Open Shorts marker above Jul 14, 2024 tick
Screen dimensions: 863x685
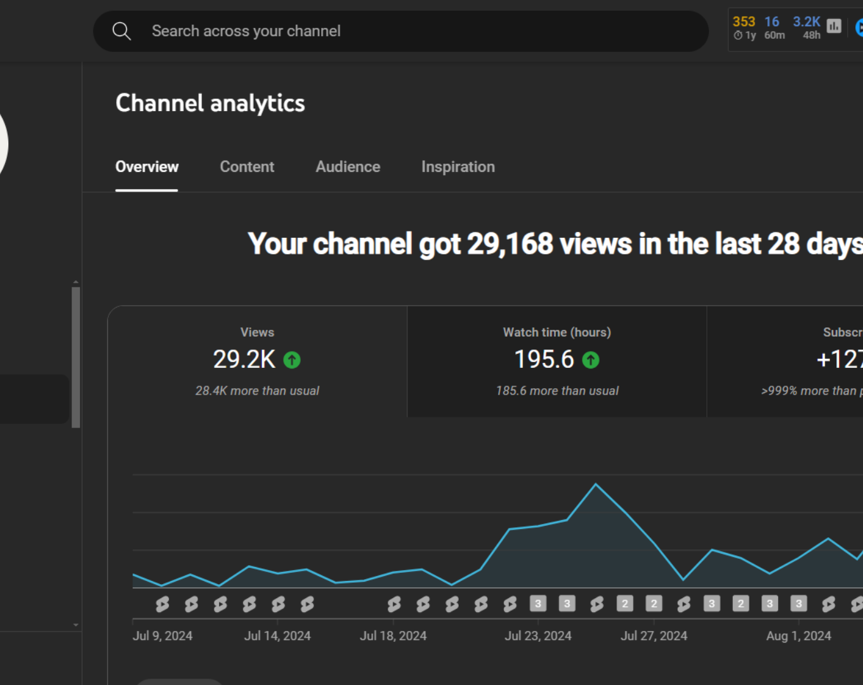278,604
